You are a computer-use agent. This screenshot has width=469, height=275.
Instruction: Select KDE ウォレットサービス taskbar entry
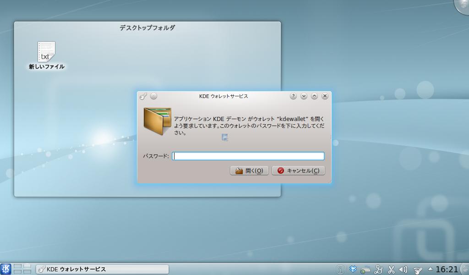[102, 269]
